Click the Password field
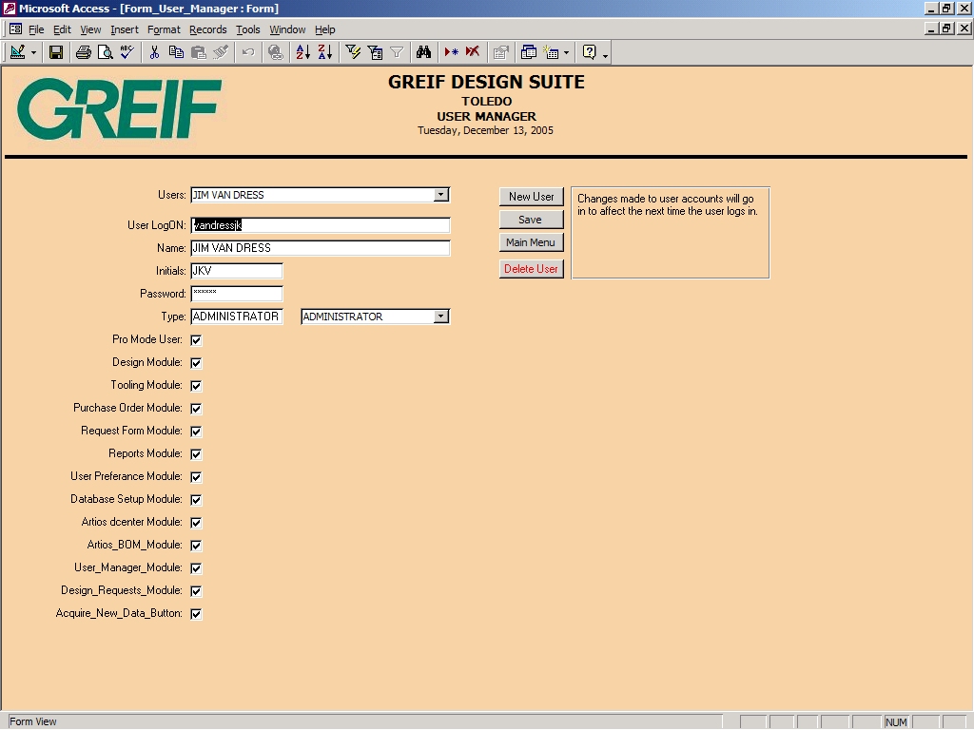 point(237,294)
